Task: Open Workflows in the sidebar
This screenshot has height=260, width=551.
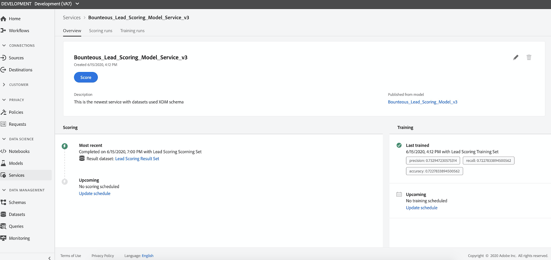Action: click(x=19, y=31)
